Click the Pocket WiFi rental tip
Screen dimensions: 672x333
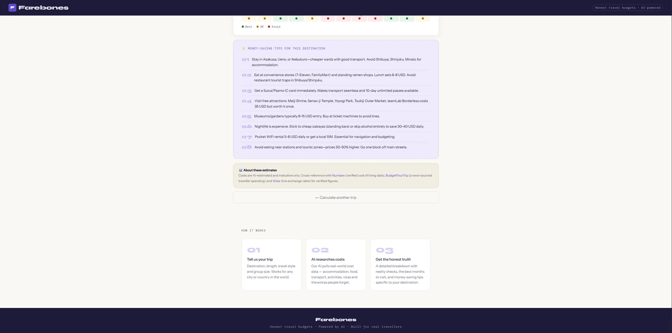pos(336,137)
